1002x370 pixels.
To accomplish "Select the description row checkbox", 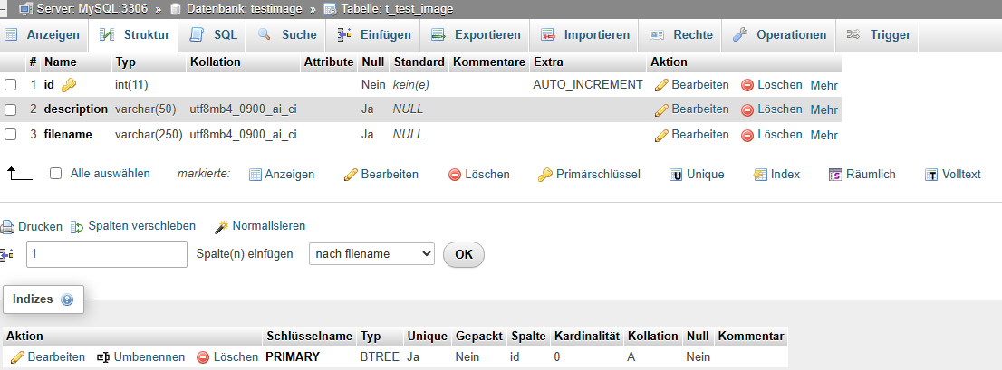I will click(x=10, y=109).
